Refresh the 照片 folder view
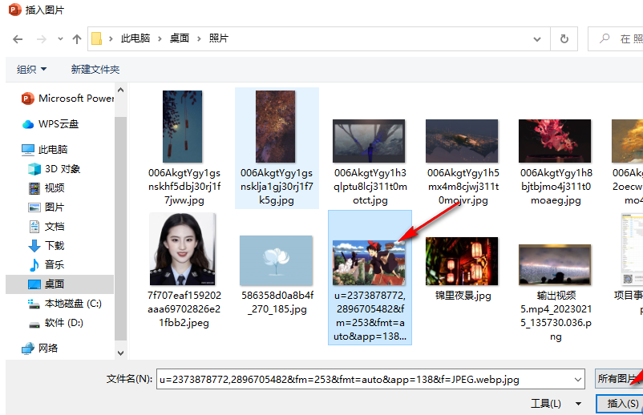643x415 pixels. [x=564, y=39]
